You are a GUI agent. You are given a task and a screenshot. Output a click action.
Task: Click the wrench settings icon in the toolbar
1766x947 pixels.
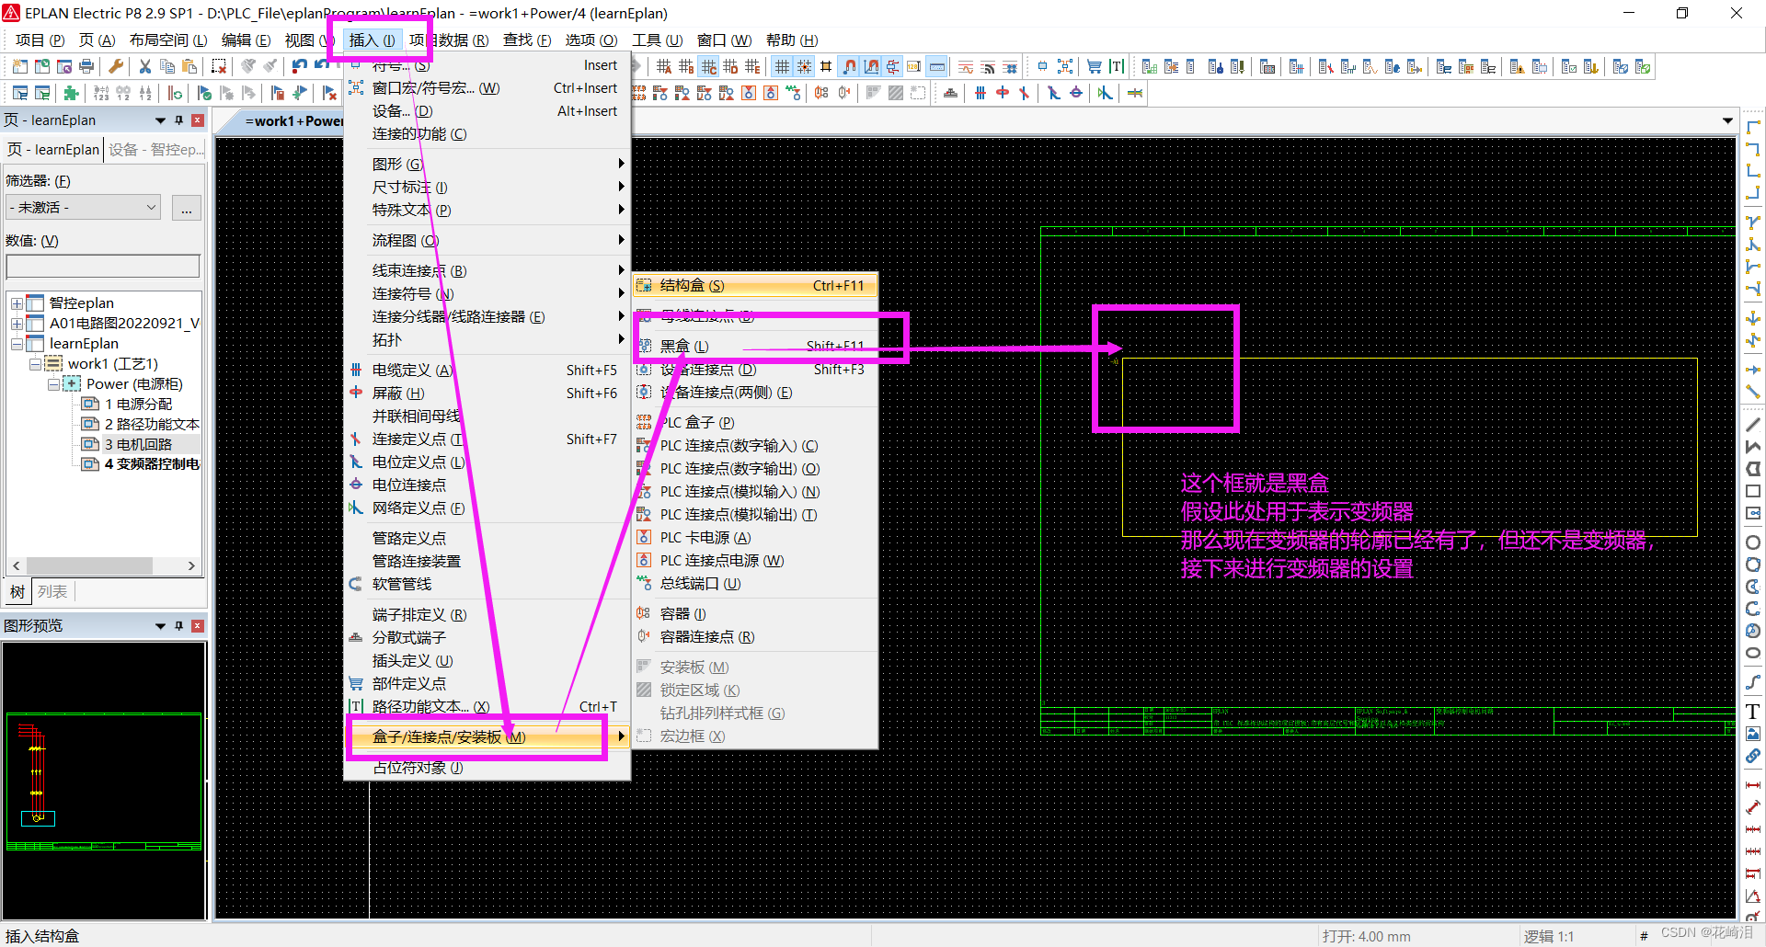tap(116, 65)
